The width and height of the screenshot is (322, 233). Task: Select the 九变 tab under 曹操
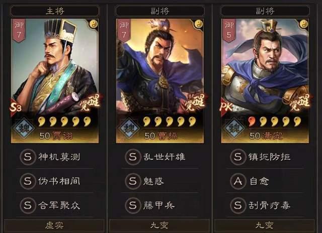159,225
